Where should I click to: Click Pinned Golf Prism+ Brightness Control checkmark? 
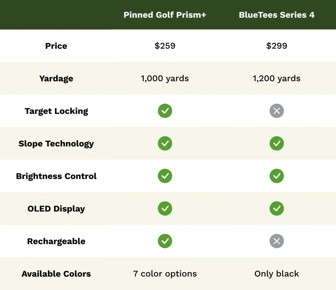coord(165,176)
